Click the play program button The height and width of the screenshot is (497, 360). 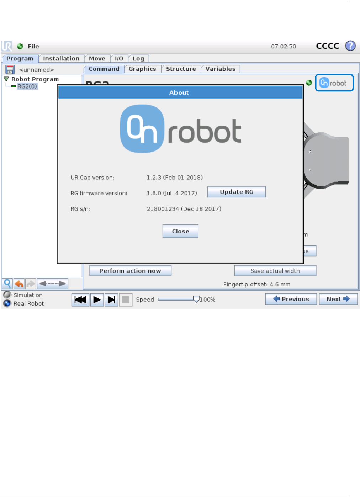tap(97, 300)
